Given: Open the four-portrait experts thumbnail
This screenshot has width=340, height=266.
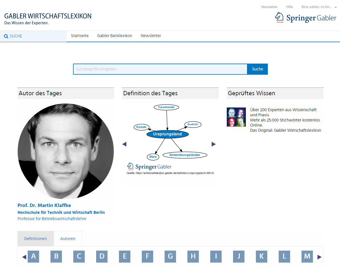Looking at the screenshot, I should (x=236, y=117).
